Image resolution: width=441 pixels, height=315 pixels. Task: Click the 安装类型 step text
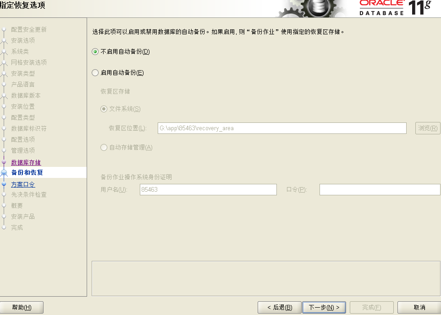(x=23, y=73)
